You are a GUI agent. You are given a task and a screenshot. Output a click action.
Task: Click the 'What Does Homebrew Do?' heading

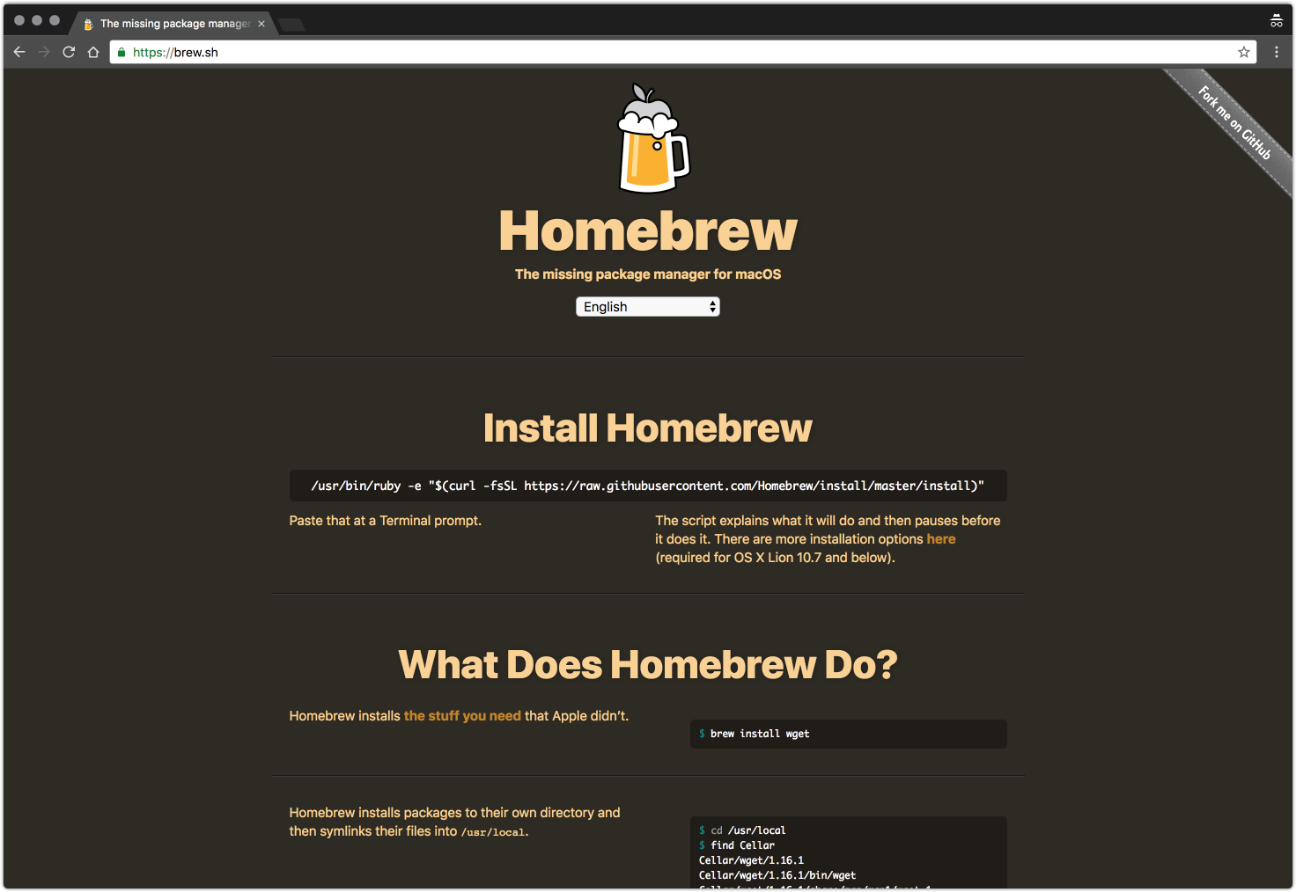tap(648, 665)
